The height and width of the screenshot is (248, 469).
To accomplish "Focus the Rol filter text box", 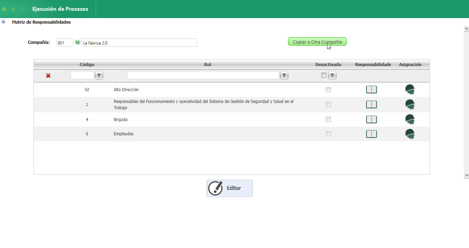I will pyautogui.click(x=203, y=75).
